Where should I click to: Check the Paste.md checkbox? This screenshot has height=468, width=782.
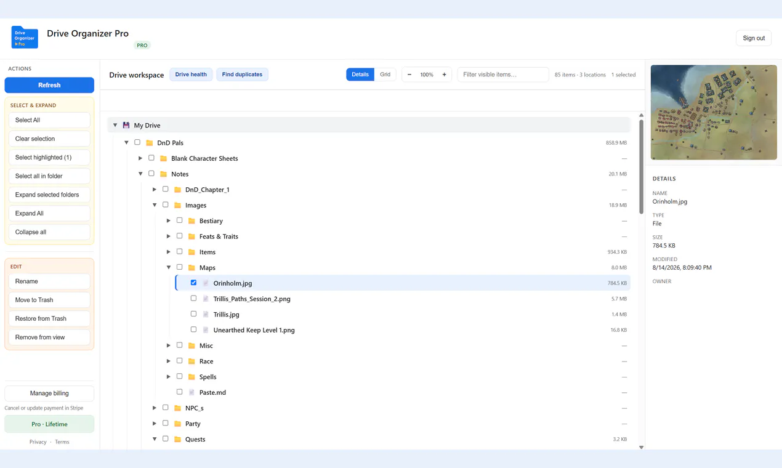click(x=179, y=392)
